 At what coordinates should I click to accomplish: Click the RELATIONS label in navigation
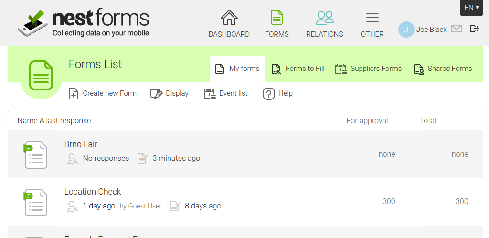(325, 34)
